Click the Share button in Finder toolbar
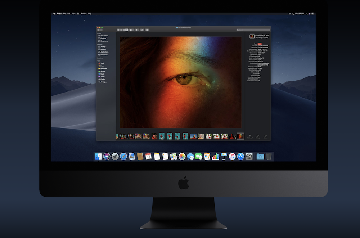 point(142,30)
